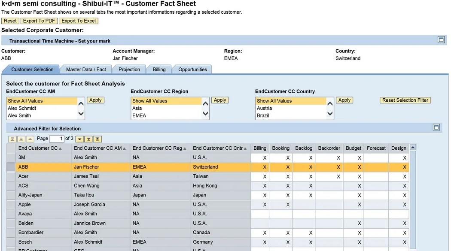Move down one row in table
Screen dimensions: 451x251
[79, 139]
